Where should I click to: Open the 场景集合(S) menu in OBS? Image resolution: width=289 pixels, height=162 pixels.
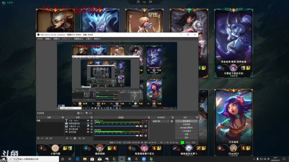coord(78,39)
